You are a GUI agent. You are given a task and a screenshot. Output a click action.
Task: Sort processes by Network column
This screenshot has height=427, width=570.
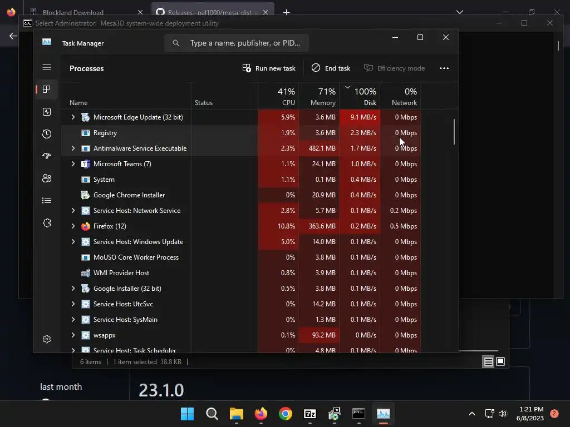[401, 96]
